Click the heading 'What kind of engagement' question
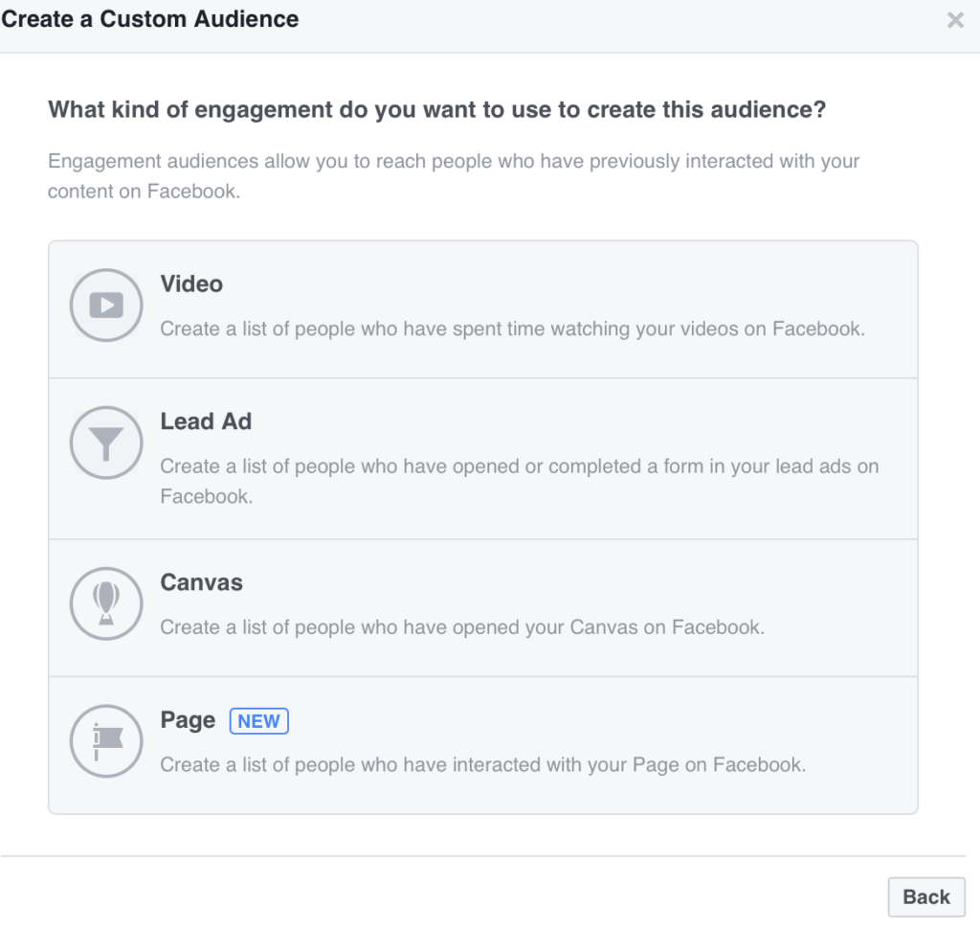 coord(436,109)
